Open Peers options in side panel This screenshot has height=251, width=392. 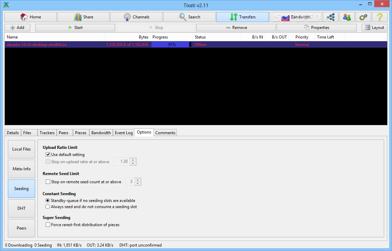click(21, 228)
